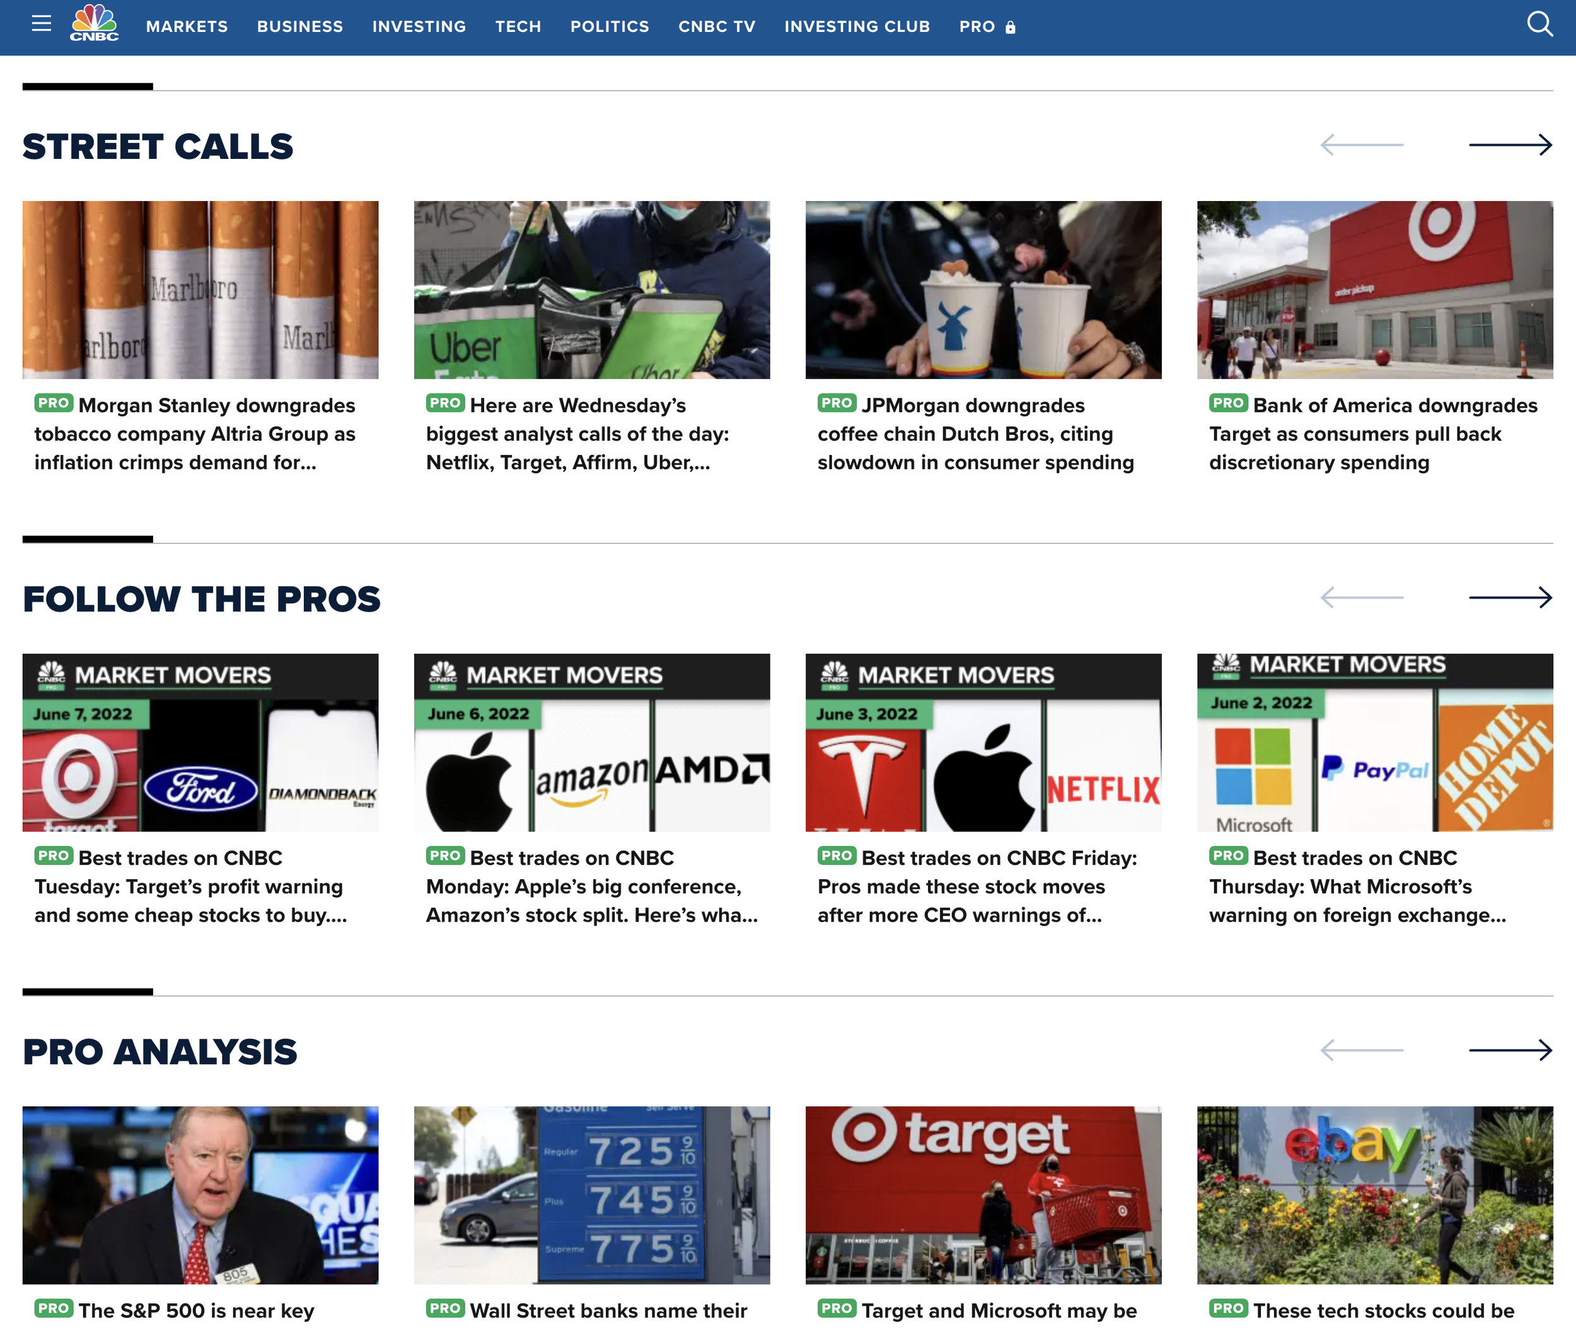Open CNBC TV from navigation
Viewport: 1576px width, 1330px height.
pyautogui.click(x=716, y=26)
